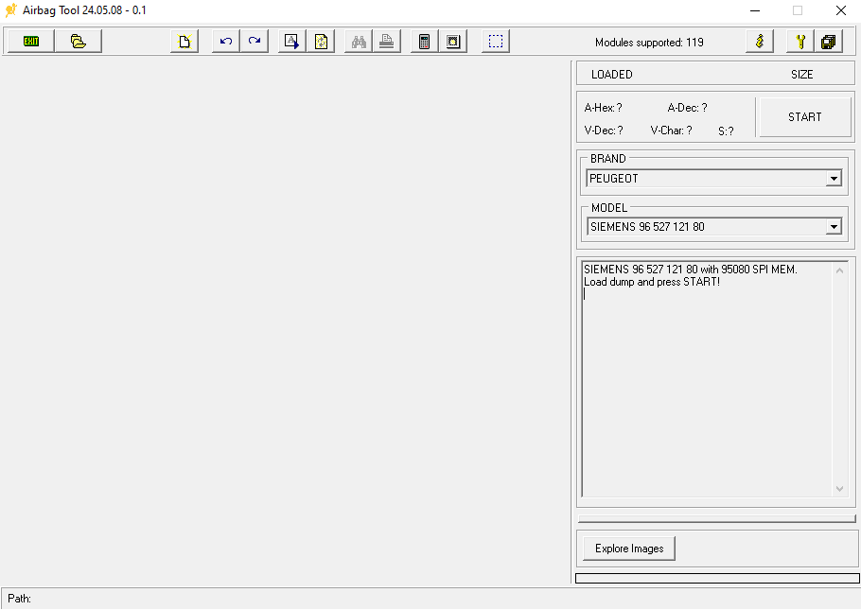Click the 'Modules supported: 119' label

[649, 43]
